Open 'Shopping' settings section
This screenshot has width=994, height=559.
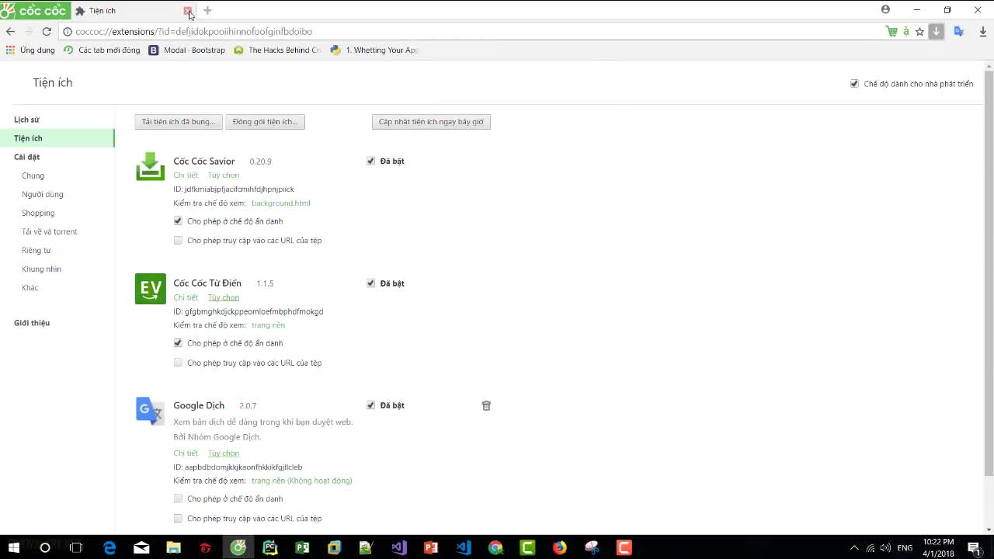(x=38, y=213)
